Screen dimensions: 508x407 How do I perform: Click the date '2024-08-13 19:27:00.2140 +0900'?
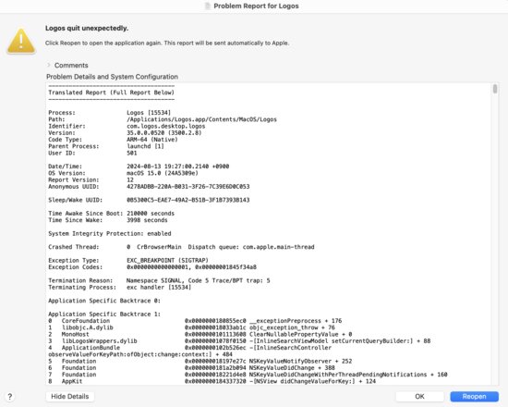[178, 166]
